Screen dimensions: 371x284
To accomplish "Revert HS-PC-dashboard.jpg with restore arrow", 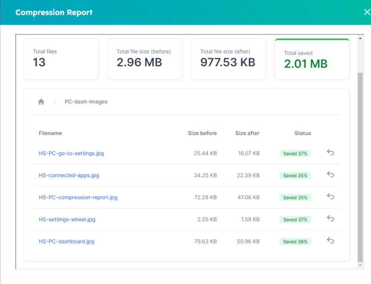I will [330, 240].
